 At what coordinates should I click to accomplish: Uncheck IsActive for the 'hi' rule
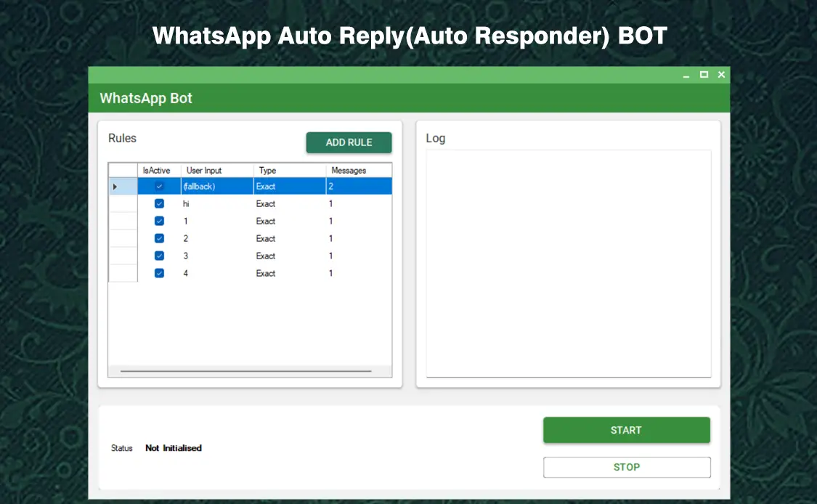pos(159,204)
